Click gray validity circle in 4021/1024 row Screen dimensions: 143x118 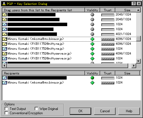point(92,34)
